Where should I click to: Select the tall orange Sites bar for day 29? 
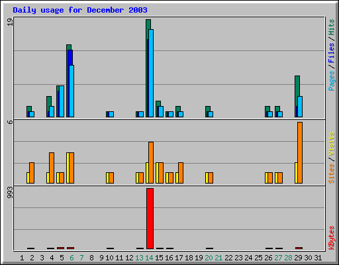pos(300,152)
